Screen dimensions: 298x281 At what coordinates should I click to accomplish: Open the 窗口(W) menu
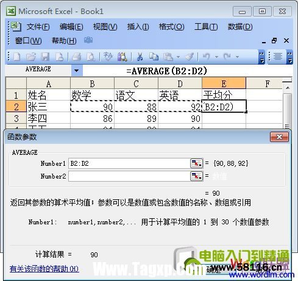(x=28, y=41)
